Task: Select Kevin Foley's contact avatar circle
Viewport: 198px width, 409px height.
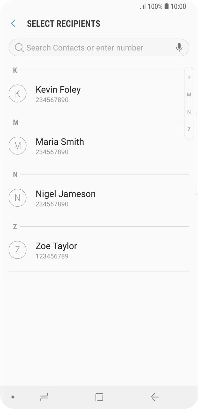Action: (x=18, y=93)
